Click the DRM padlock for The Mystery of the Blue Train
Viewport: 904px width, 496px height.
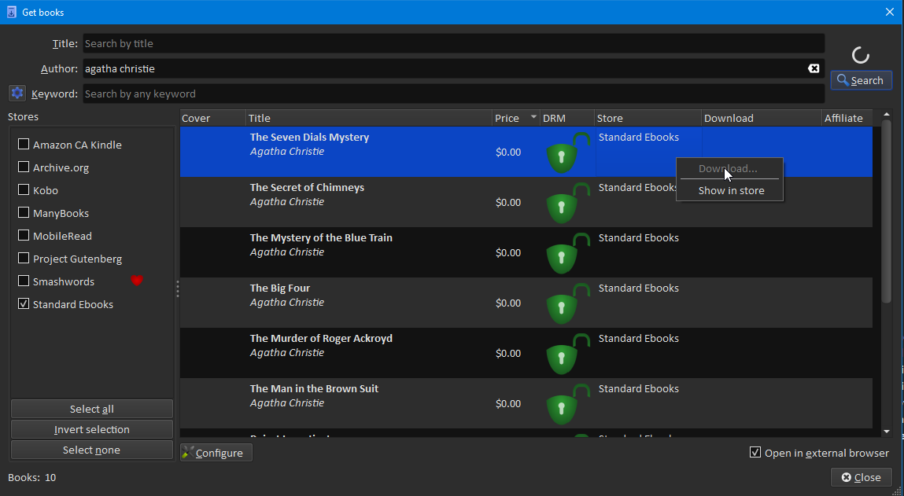click(x=568, y=253)
